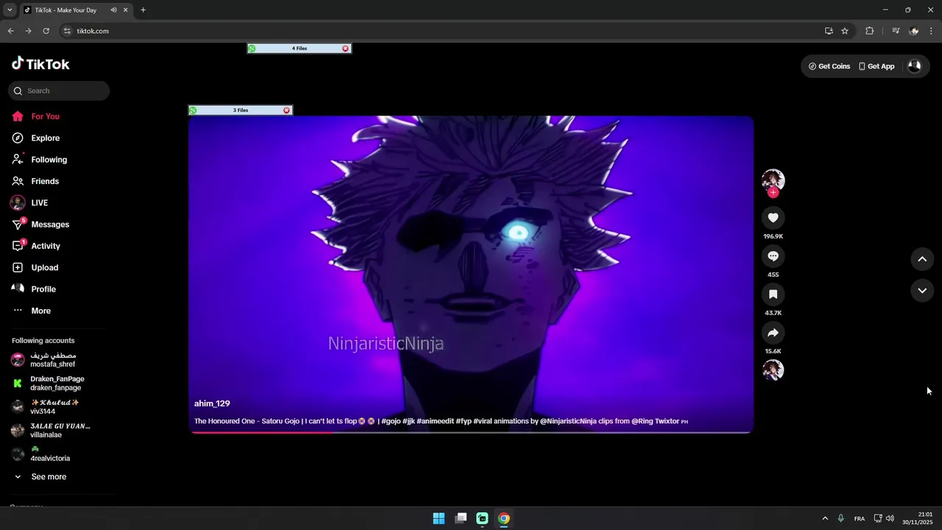Like the video with the heart icon

point(773,218)
